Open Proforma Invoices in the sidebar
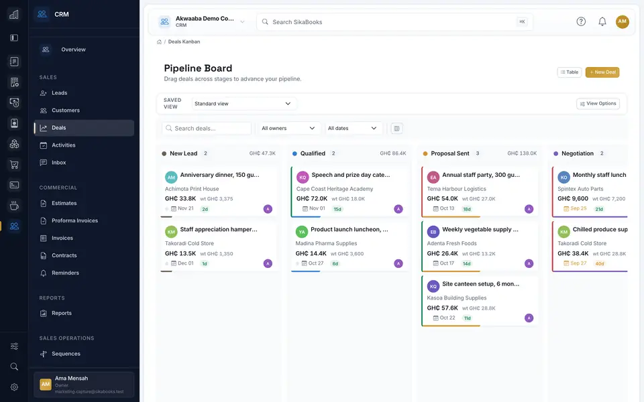Screen dimensions: 644x402 (84, 220)
